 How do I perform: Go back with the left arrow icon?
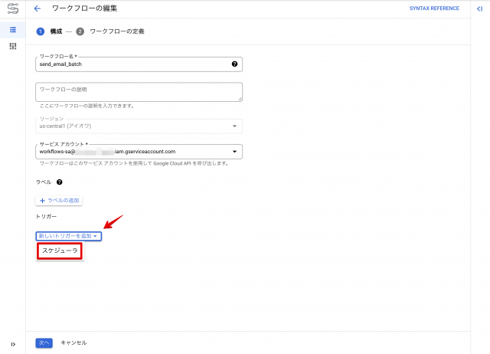[x=38, y=8]
